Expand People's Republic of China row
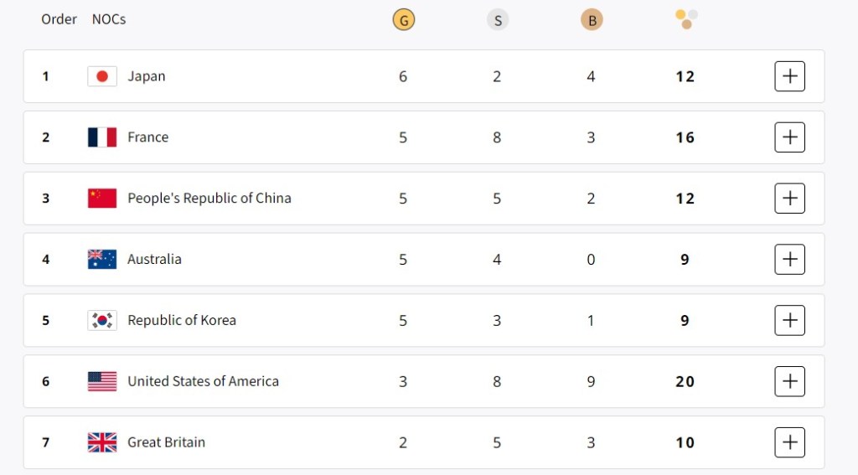This screenshot has width=858, height=475. coord(789,199)
